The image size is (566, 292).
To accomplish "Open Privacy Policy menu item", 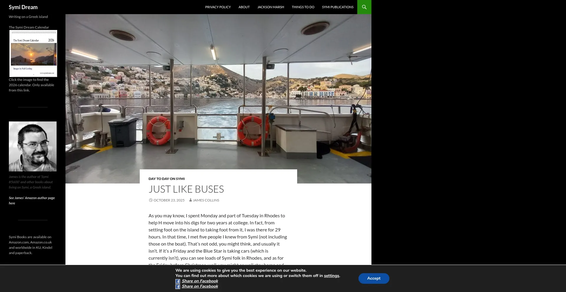I will 218,7.
